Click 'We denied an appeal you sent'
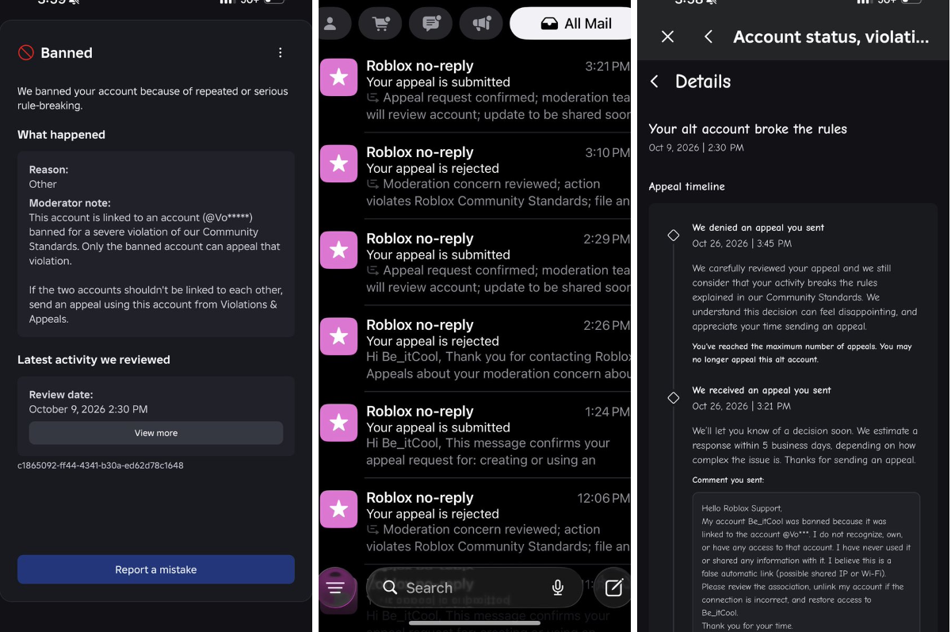This screenshot has height=632, width=951. click(758, 228)
